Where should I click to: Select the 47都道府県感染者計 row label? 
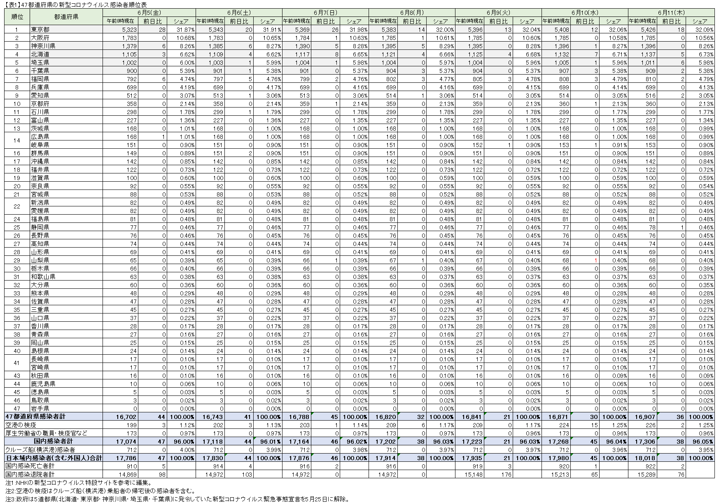[x=54, y=416]
